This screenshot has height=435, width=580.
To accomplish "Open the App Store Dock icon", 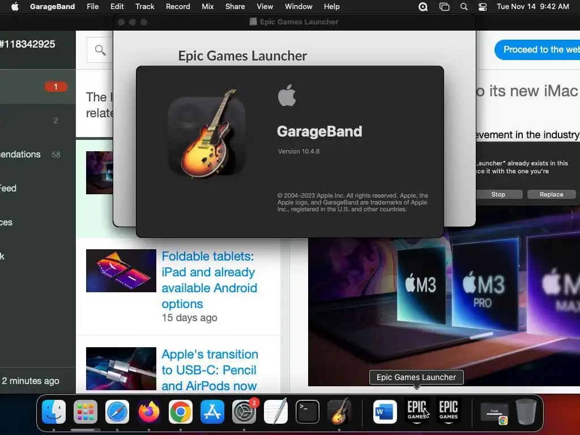I will pyautogui.click(x=212, y=412).
